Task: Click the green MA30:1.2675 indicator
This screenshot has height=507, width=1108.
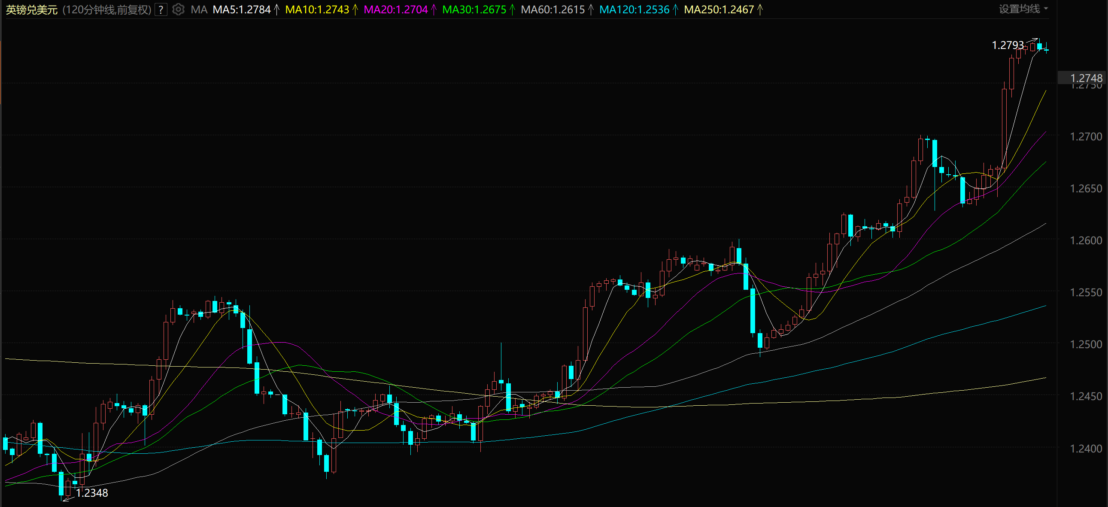Action: click(474, 9)
